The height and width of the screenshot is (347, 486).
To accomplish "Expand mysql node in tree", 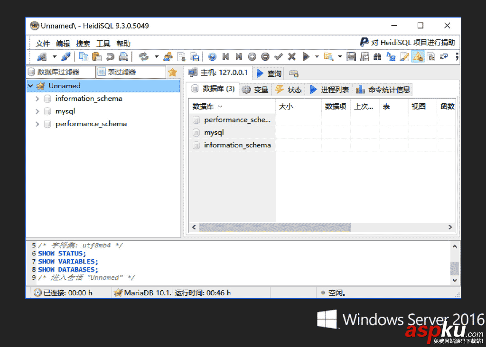I will (x=37, y=111).
